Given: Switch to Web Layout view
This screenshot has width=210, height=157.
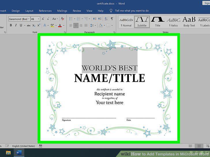Looking at the screenshot, I should pyautogui.click(x=208, y=146).
